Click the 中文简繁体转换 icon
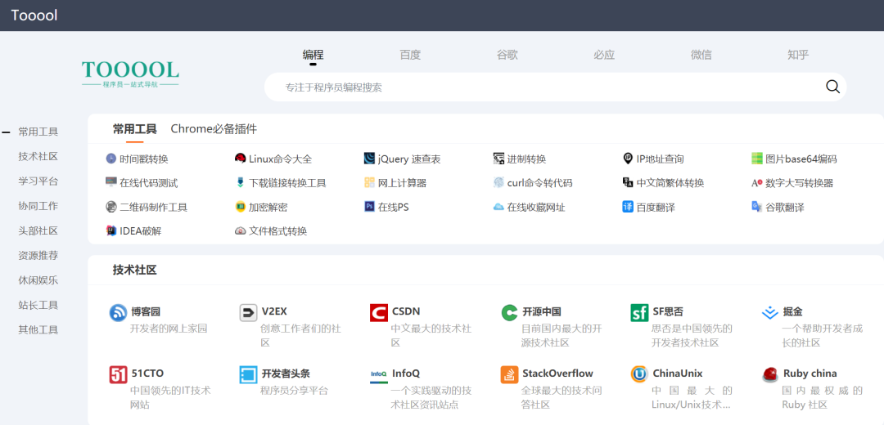This screenshot has height=425, width=884. tap(628, 182)
